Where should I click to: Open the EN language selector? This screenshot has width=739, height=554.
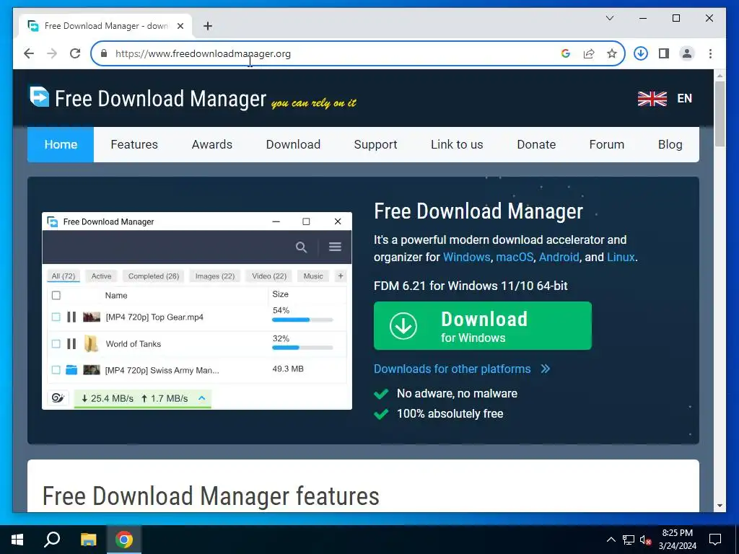click(684, 98)
